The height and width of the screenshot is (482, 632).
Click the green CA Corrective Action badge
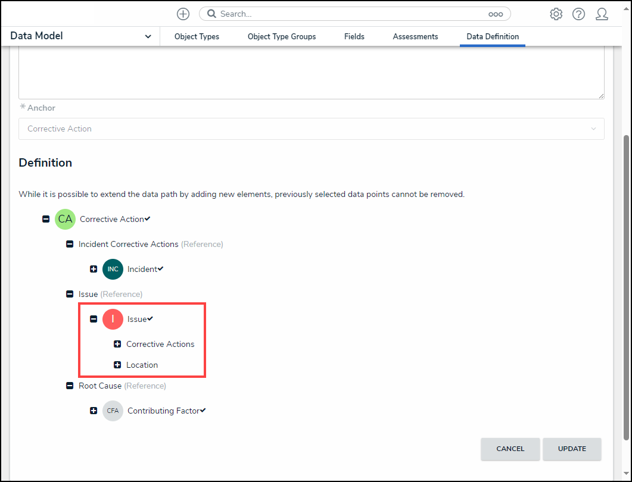point(65,219)
